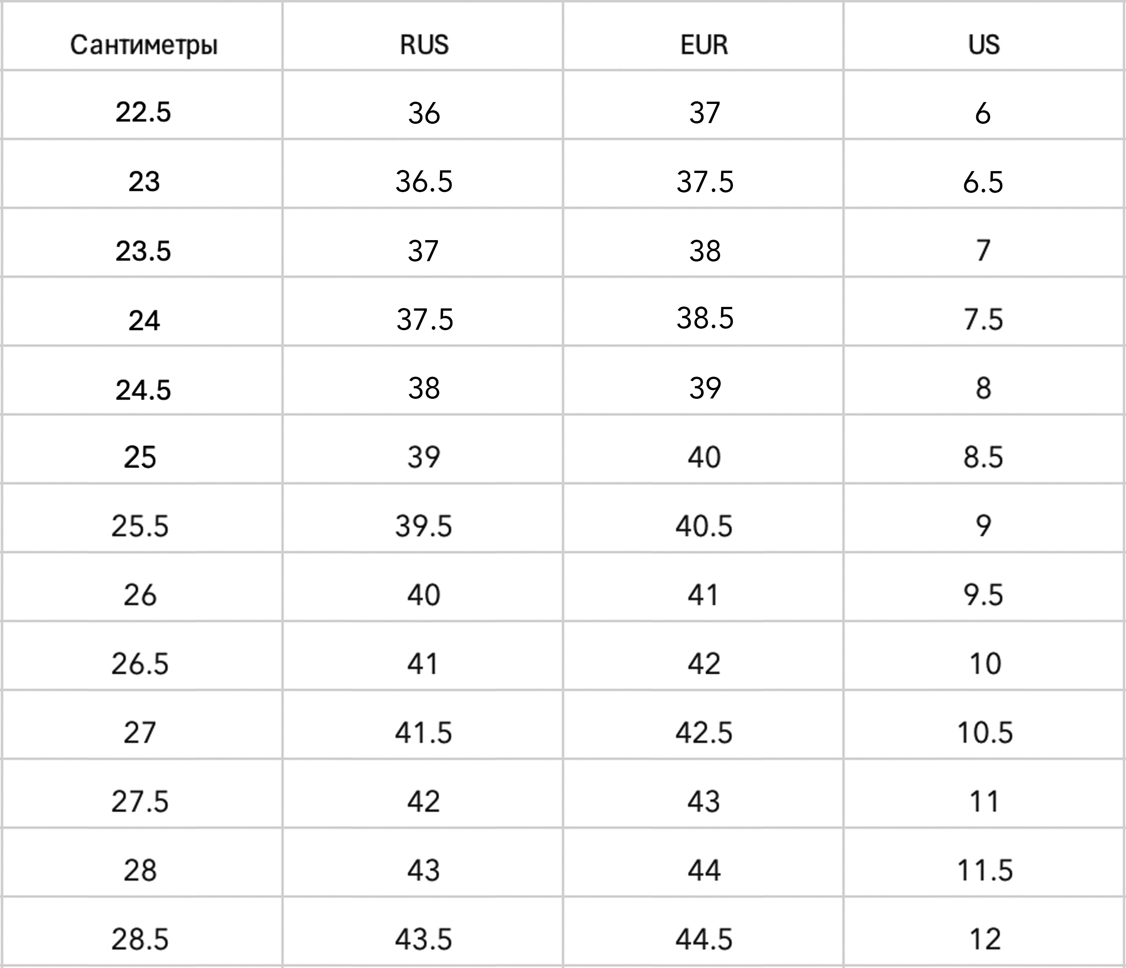
Task: Click the 26.5 centimeters cell
Action: (x=140, y=664)
